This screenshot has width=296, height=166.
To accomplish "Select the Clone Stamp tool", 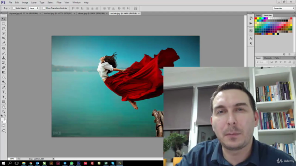I will (x=4, y=58).
